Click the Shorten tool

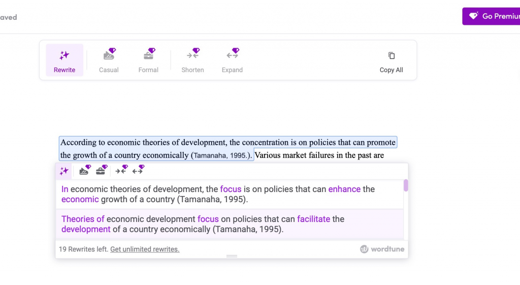click(x=192, y=60)
